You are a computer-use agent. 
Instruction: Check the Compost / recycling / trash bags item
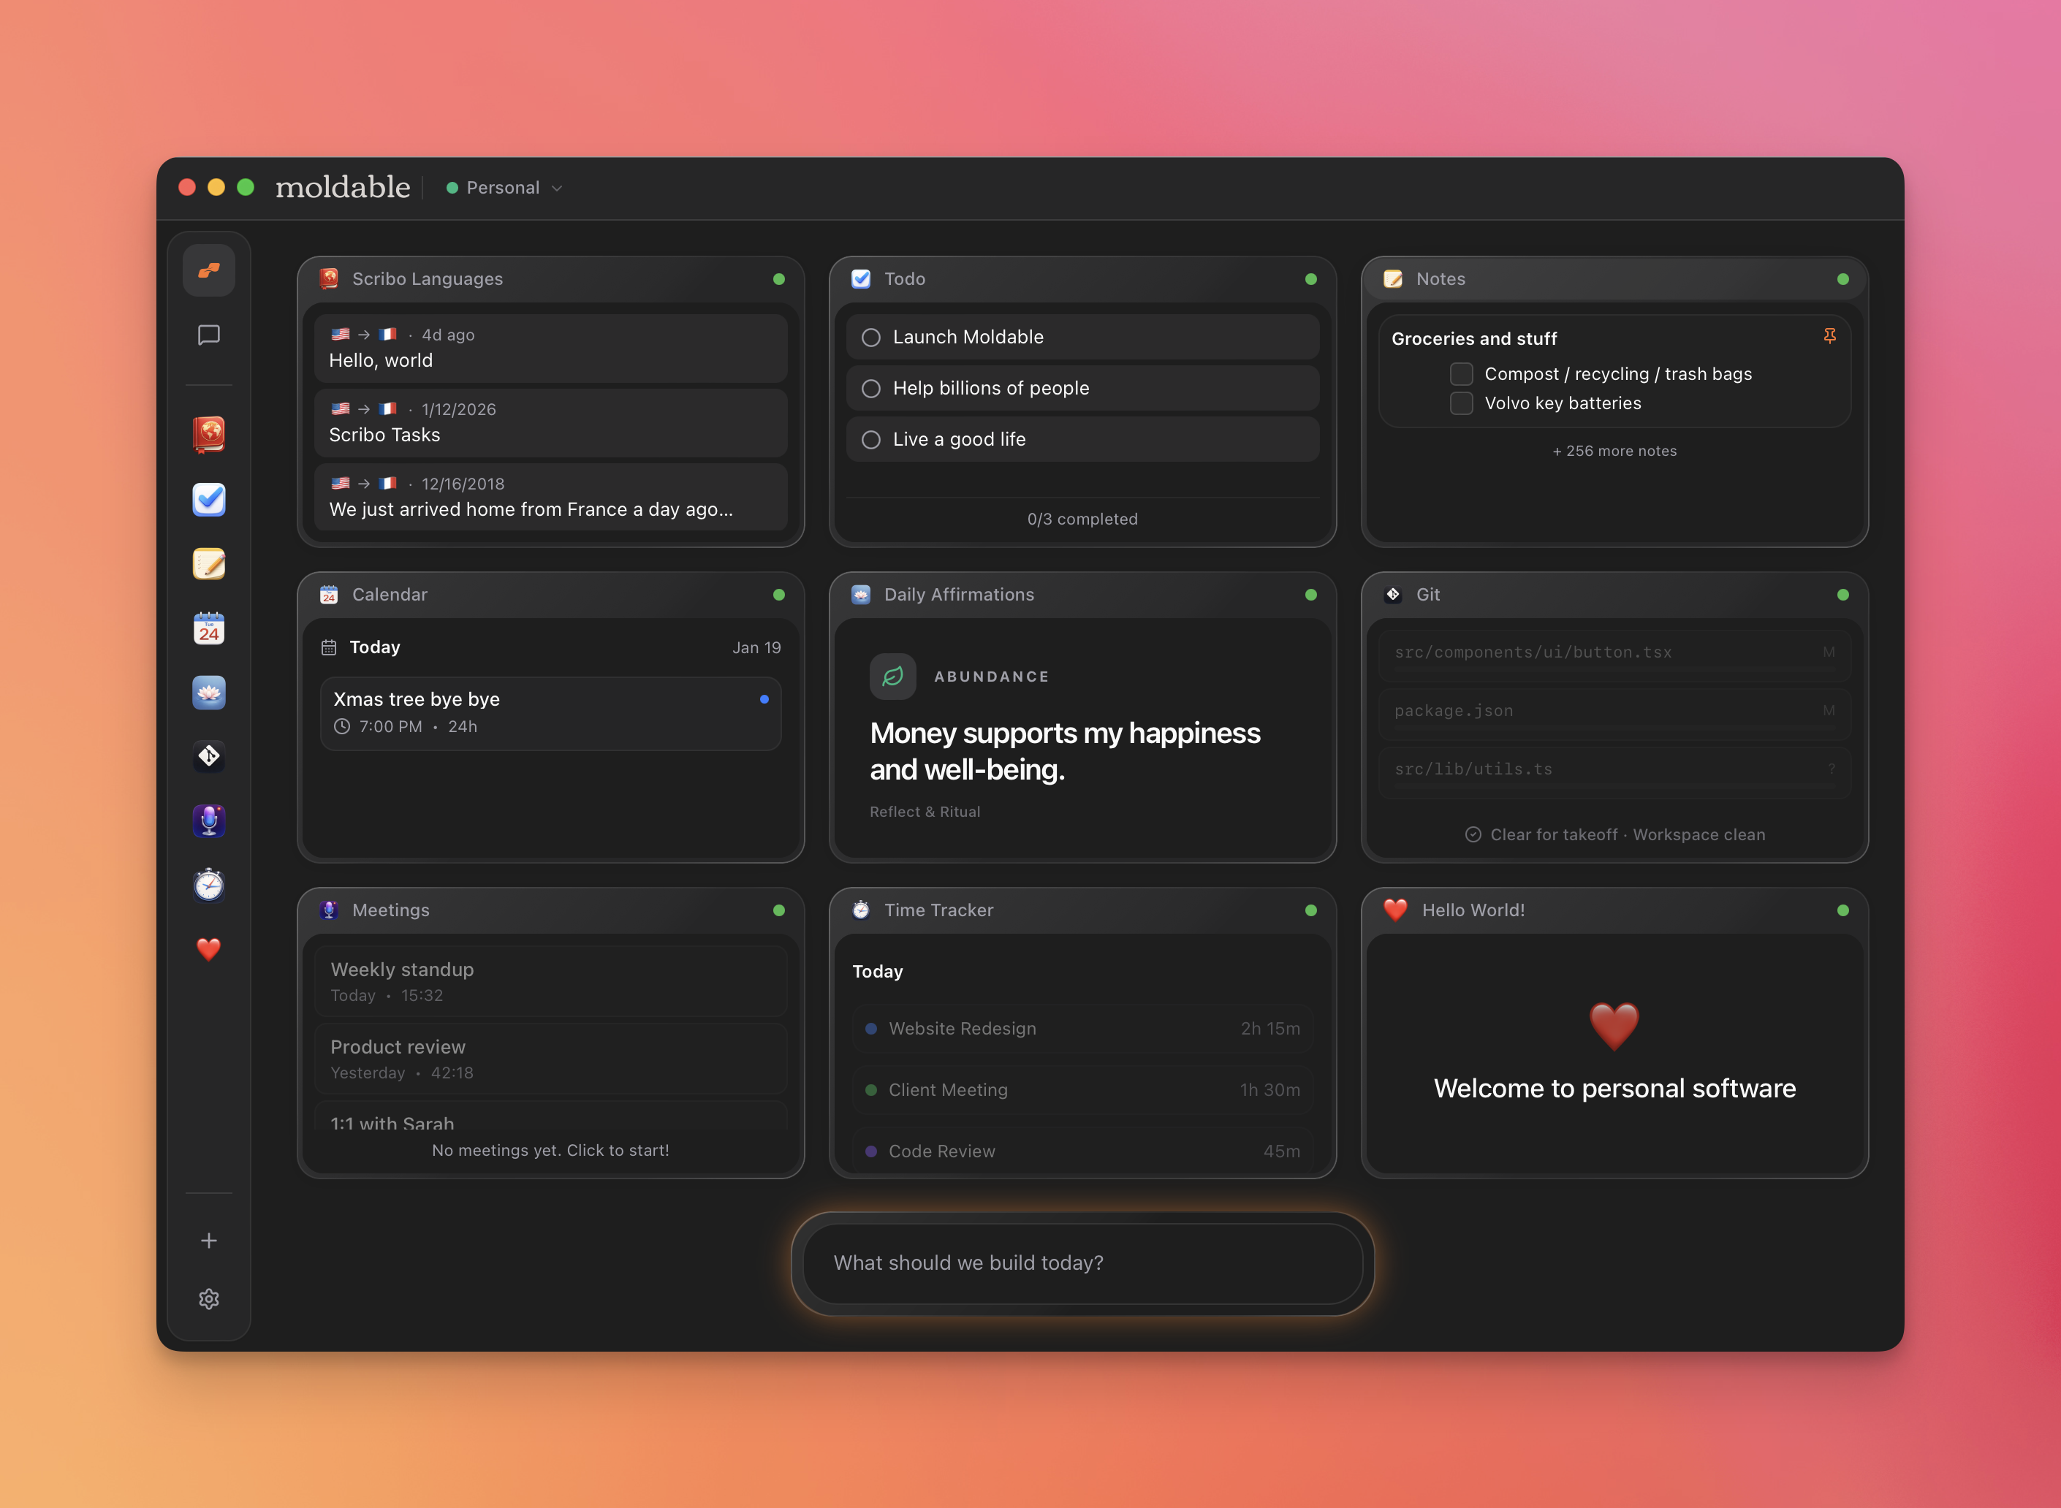pyautogui.click(x=1460, y=373)
